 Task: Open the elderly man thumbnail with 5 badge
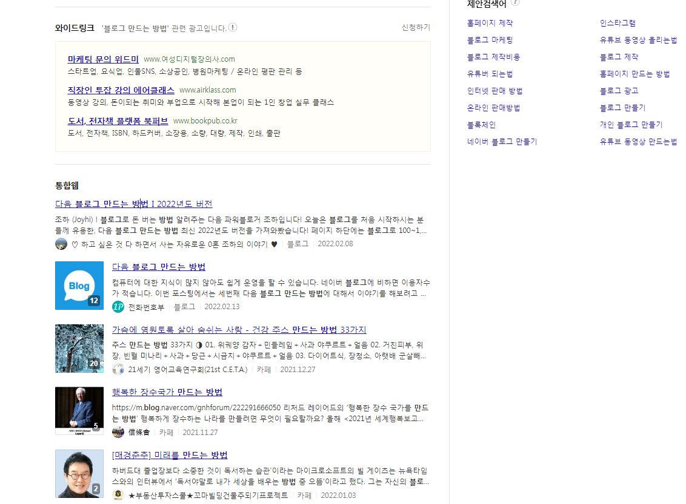(x=79, y=411)
